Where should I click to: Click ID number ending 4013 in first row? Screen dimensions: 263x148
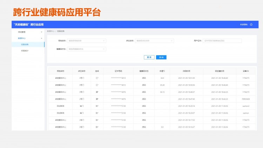pyautogui.click(x=118, y=78)
